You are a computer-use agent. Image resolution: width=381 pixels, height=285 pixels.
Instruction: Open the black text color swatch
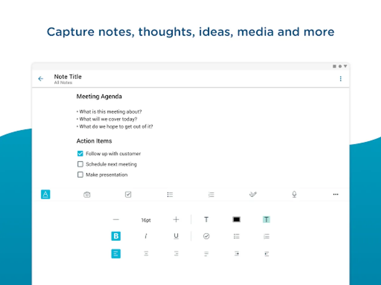(237, 219)
